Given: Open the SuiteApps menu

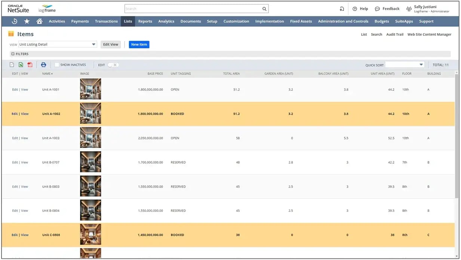Looking at the screenshot, I should pos(404,21).
